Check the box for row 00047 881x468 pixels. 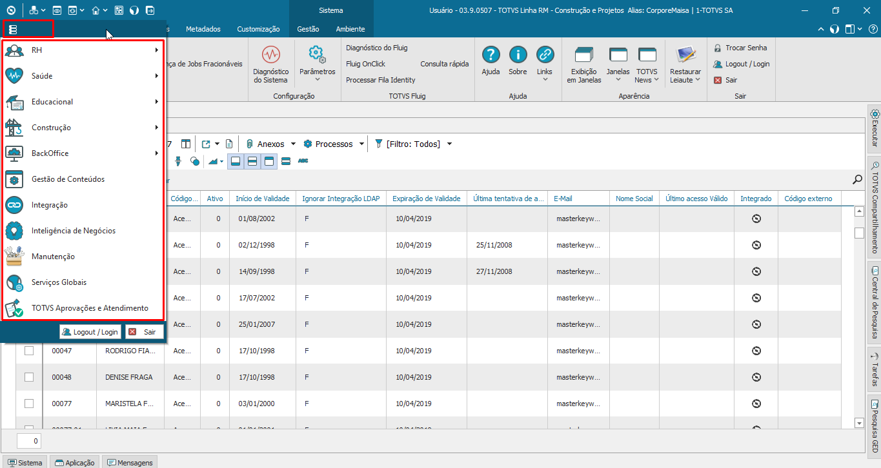pos(29,351)
